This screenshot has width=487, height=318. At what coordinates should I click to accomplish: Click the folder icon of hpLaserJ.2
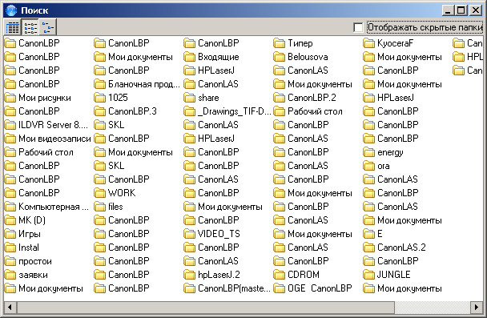[x=190, y=275]
